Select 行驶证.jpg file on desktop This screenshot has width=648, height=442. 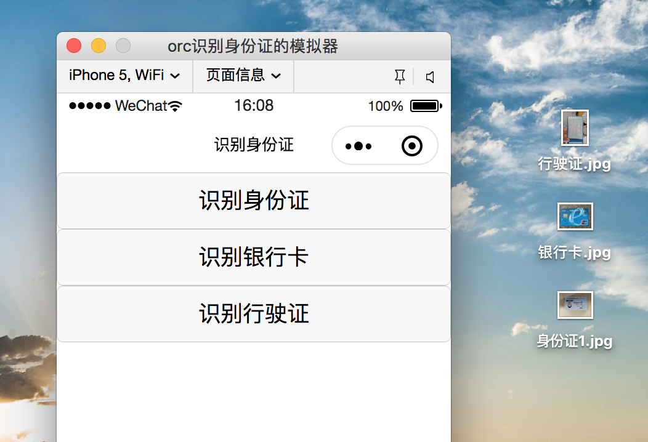575,141
